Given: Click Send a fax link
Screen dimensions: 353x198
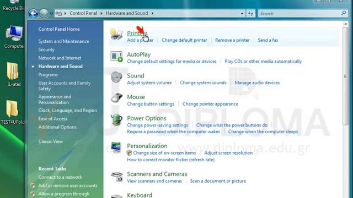Looking at the screenshot, I should click(x=268, y=40).
